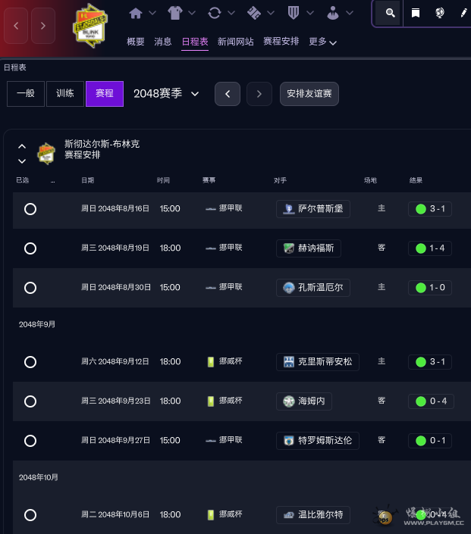Open the squad shirt icon menu

pyautogui.click(x=175, y=14)
